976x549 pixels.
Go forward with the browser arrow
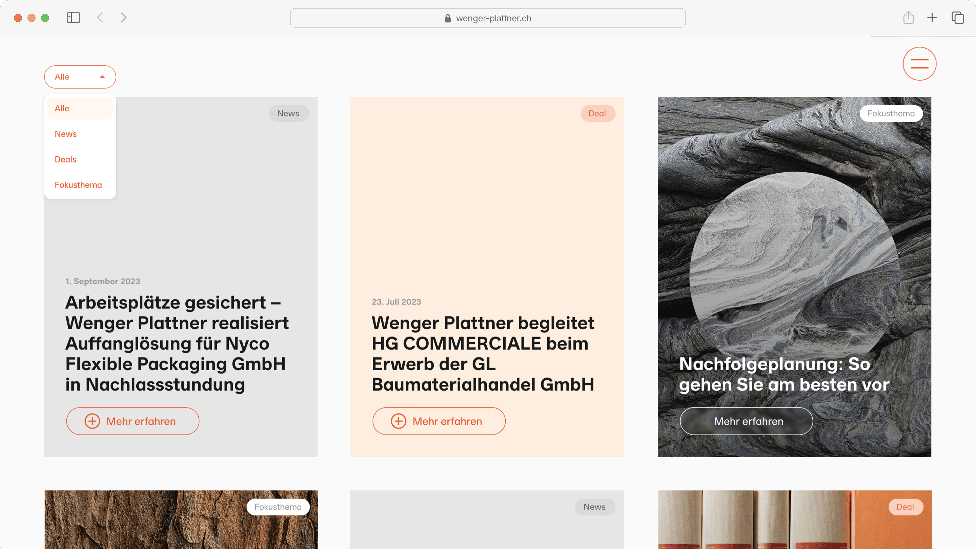123,18
